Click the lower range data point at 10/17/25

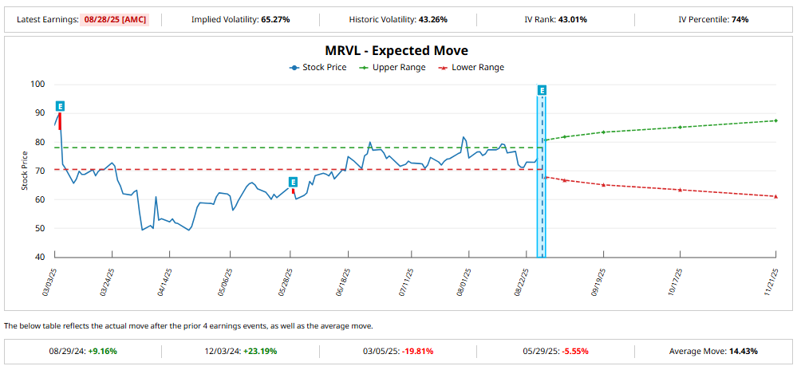coord(680,190)
